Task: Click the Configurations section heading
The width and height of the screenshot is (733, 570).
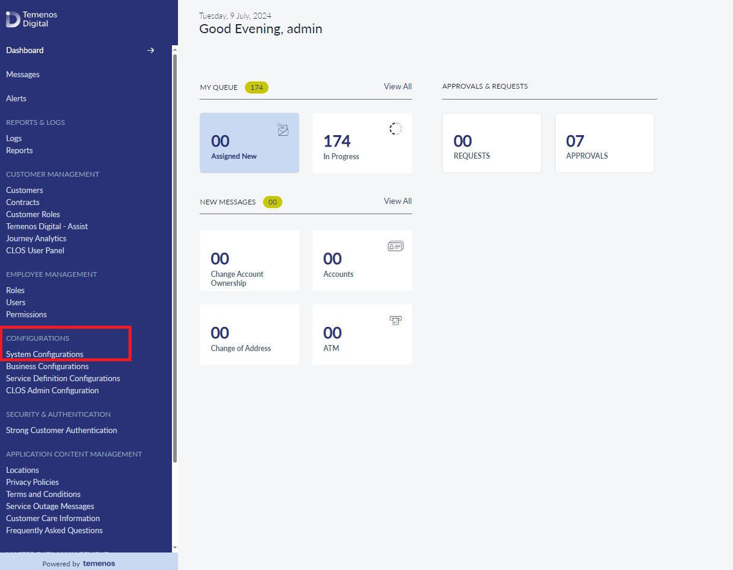Action: tap(37, 338)
